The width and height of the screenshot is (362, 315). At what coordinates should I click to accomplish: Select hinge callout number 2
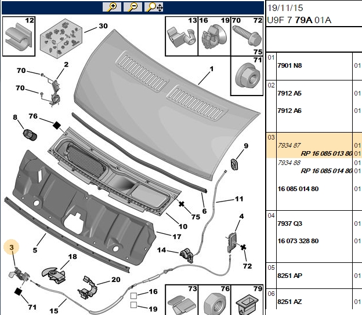coord(66,64)
